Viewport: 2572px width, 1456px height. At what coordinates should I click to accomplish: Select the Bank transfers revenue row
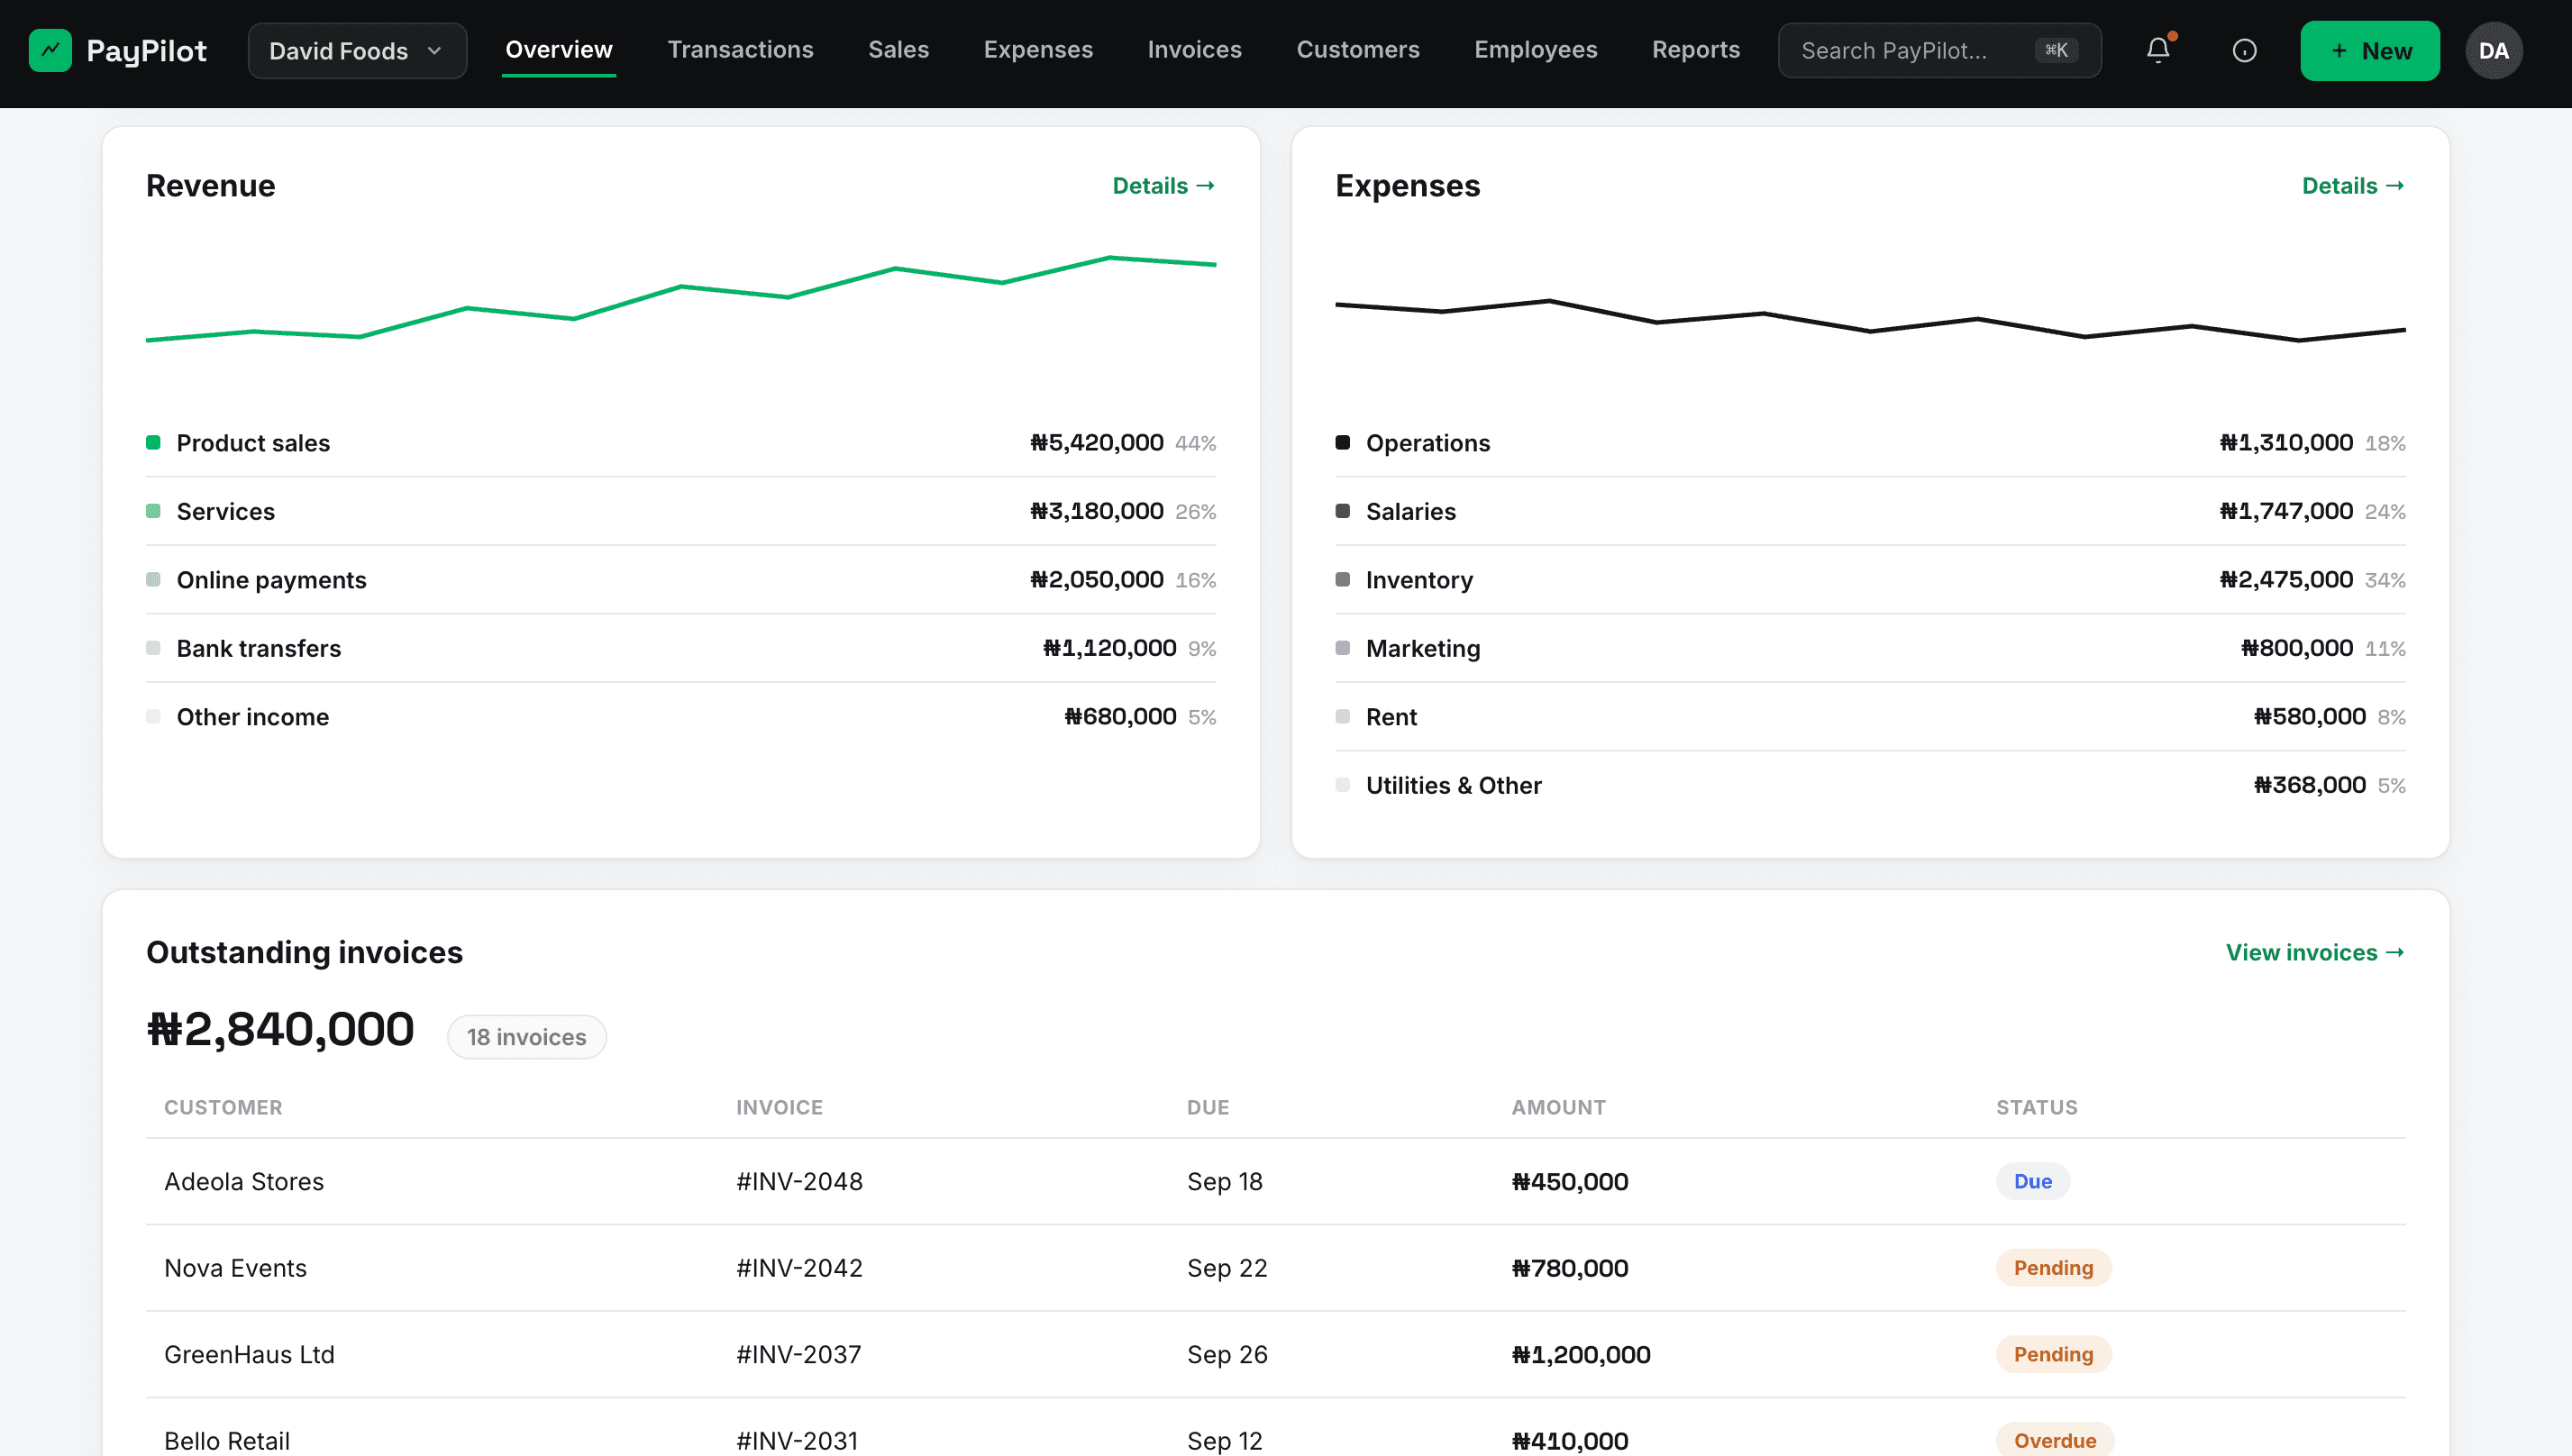click(x=681, y=648)
